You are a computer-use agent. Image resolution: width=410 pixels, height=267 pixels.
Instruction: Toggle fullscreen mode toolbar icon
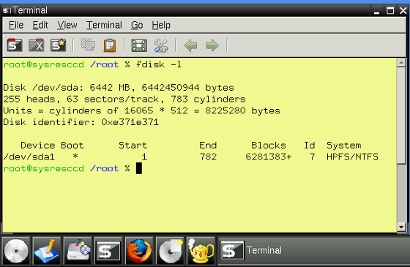(139, 45)
